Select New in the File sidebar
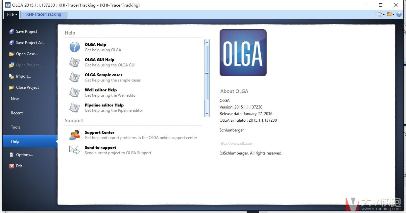Screen dimensions: 406x213 pos(15,99)
